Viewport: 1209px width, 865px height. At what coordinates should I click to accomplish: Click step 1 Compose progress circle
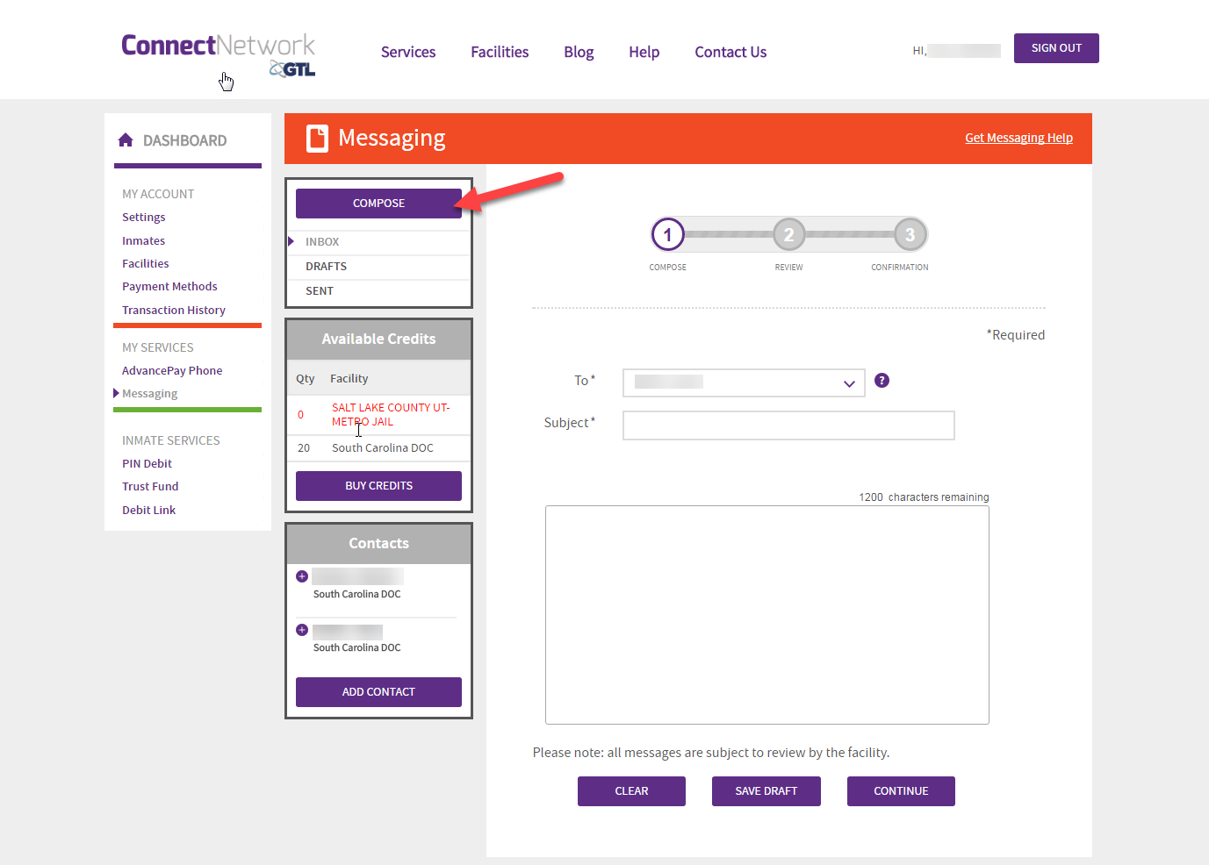click(668, 235)
